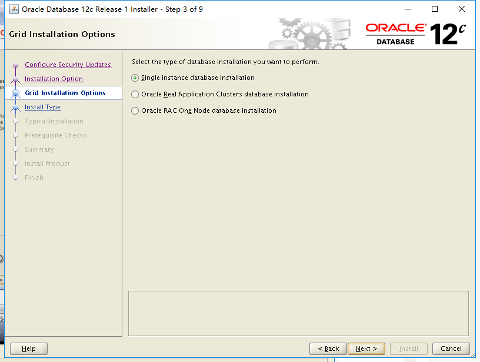Image resolution: width=480 pixels, height=362 pixels.
Task: Cancel the Oracle installer
Action: (x=451, y=348)
